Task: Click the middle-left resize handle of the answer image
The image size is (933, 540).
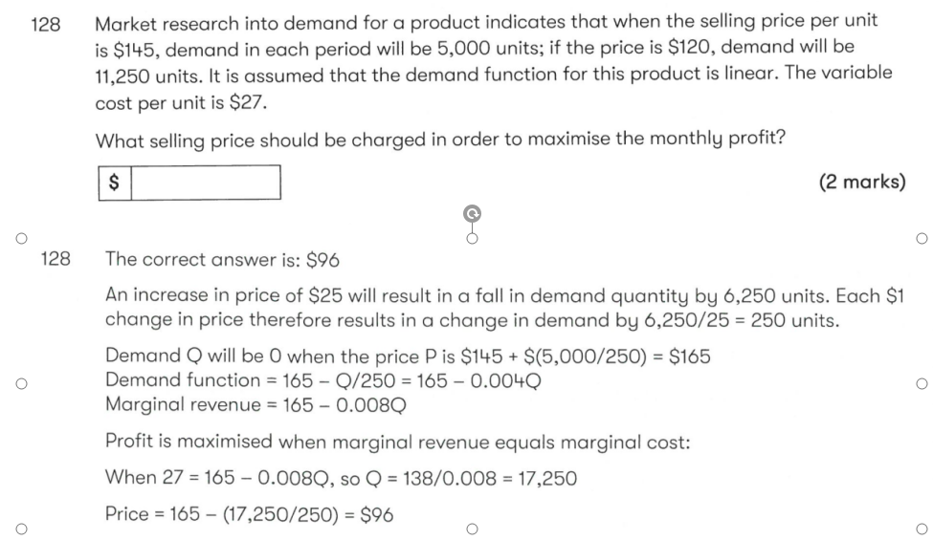Action: 18,383
